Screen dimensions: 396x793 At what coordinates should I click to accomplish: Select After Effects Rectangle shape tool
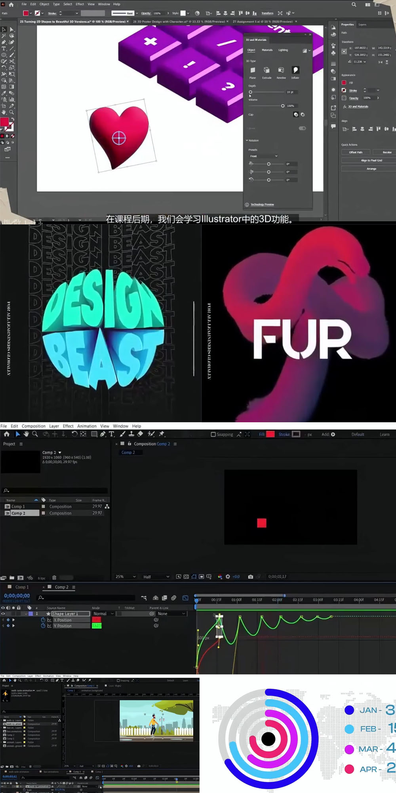(94, 434)
